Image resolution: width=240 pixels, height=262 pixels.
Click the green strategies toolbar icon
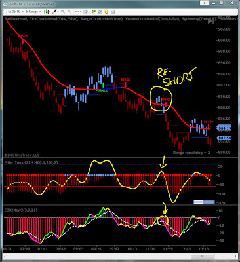coord(94,12)
